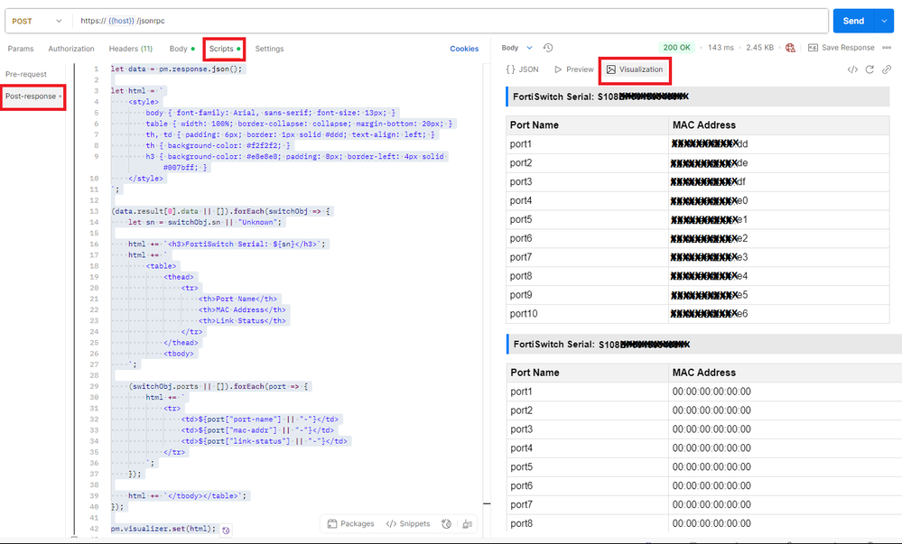
Task: Expand the Send button dropdown arrow
Action: tap(882, 21)
